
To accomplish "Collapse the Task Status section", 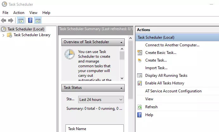I will pos(122,88).
